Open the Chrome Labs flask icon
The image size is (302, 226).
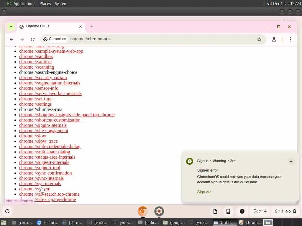pos(274,39)
